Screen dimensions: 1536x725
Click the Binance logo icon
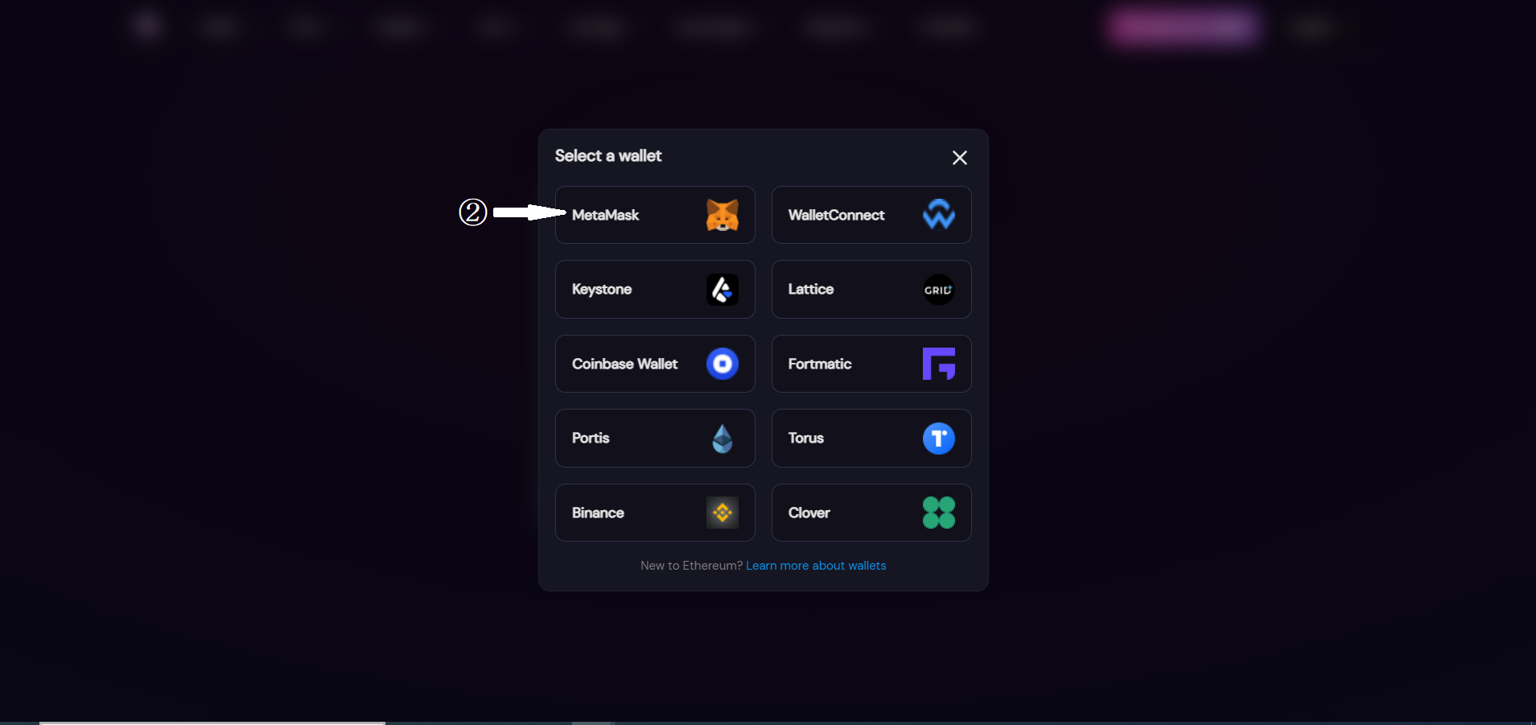tap(722, 513)
